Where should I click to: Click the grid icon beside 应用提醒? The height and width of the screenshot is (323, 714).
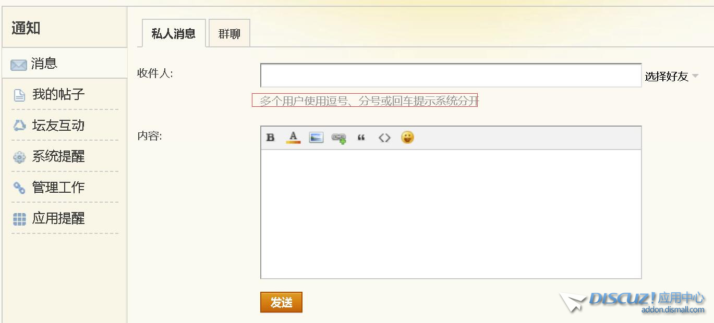(19, 219)
